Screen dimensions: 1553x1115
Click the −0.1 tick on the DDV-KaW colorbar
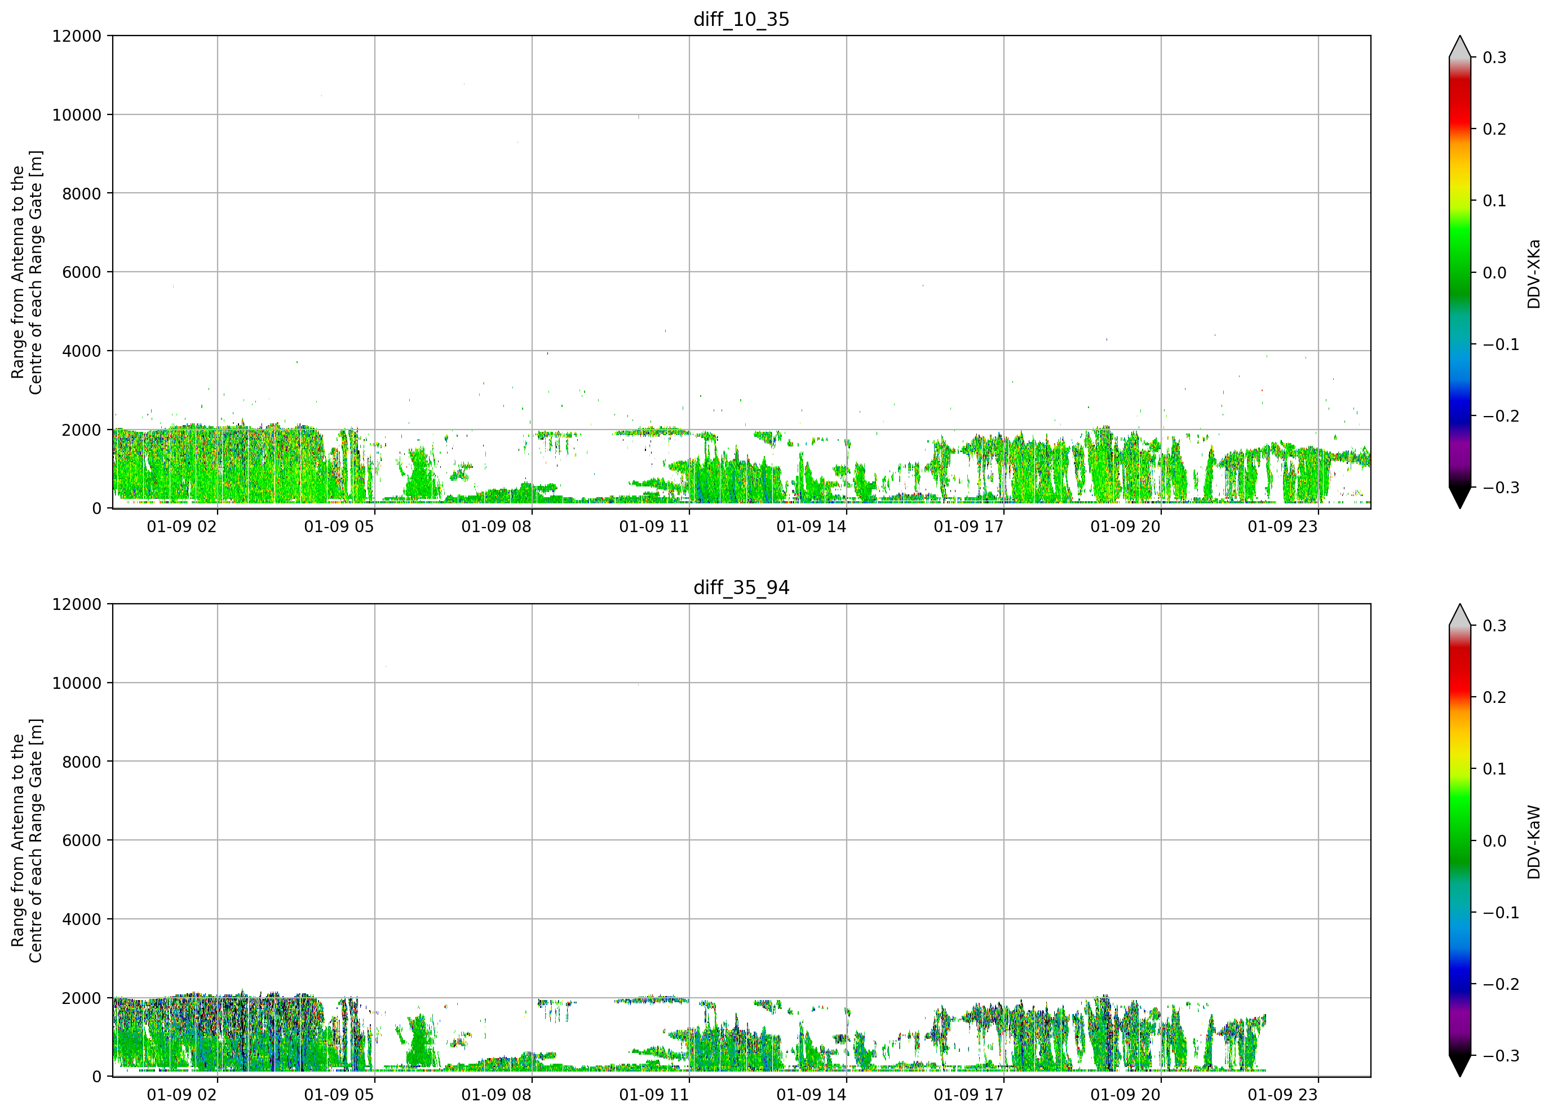1501,913
